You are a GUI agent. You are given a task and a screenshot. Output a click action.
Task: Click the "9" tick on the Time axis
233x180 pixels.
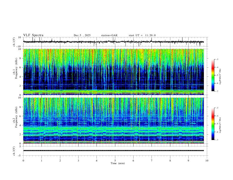pyautogui.click(x=188, y=161)
